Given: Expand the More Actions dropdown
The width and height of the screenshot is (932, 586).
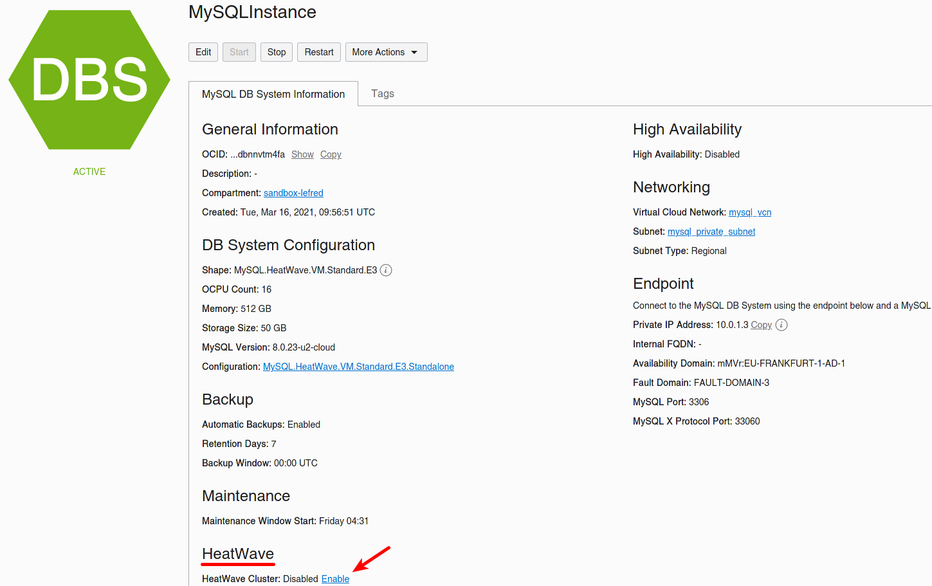Looking at the screenshot, I should point(386,52).
